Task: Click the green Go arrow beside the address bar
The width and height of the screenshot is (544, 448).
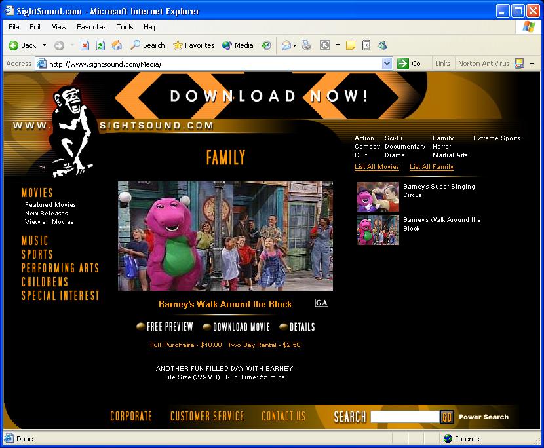Action: pos(403,64)
